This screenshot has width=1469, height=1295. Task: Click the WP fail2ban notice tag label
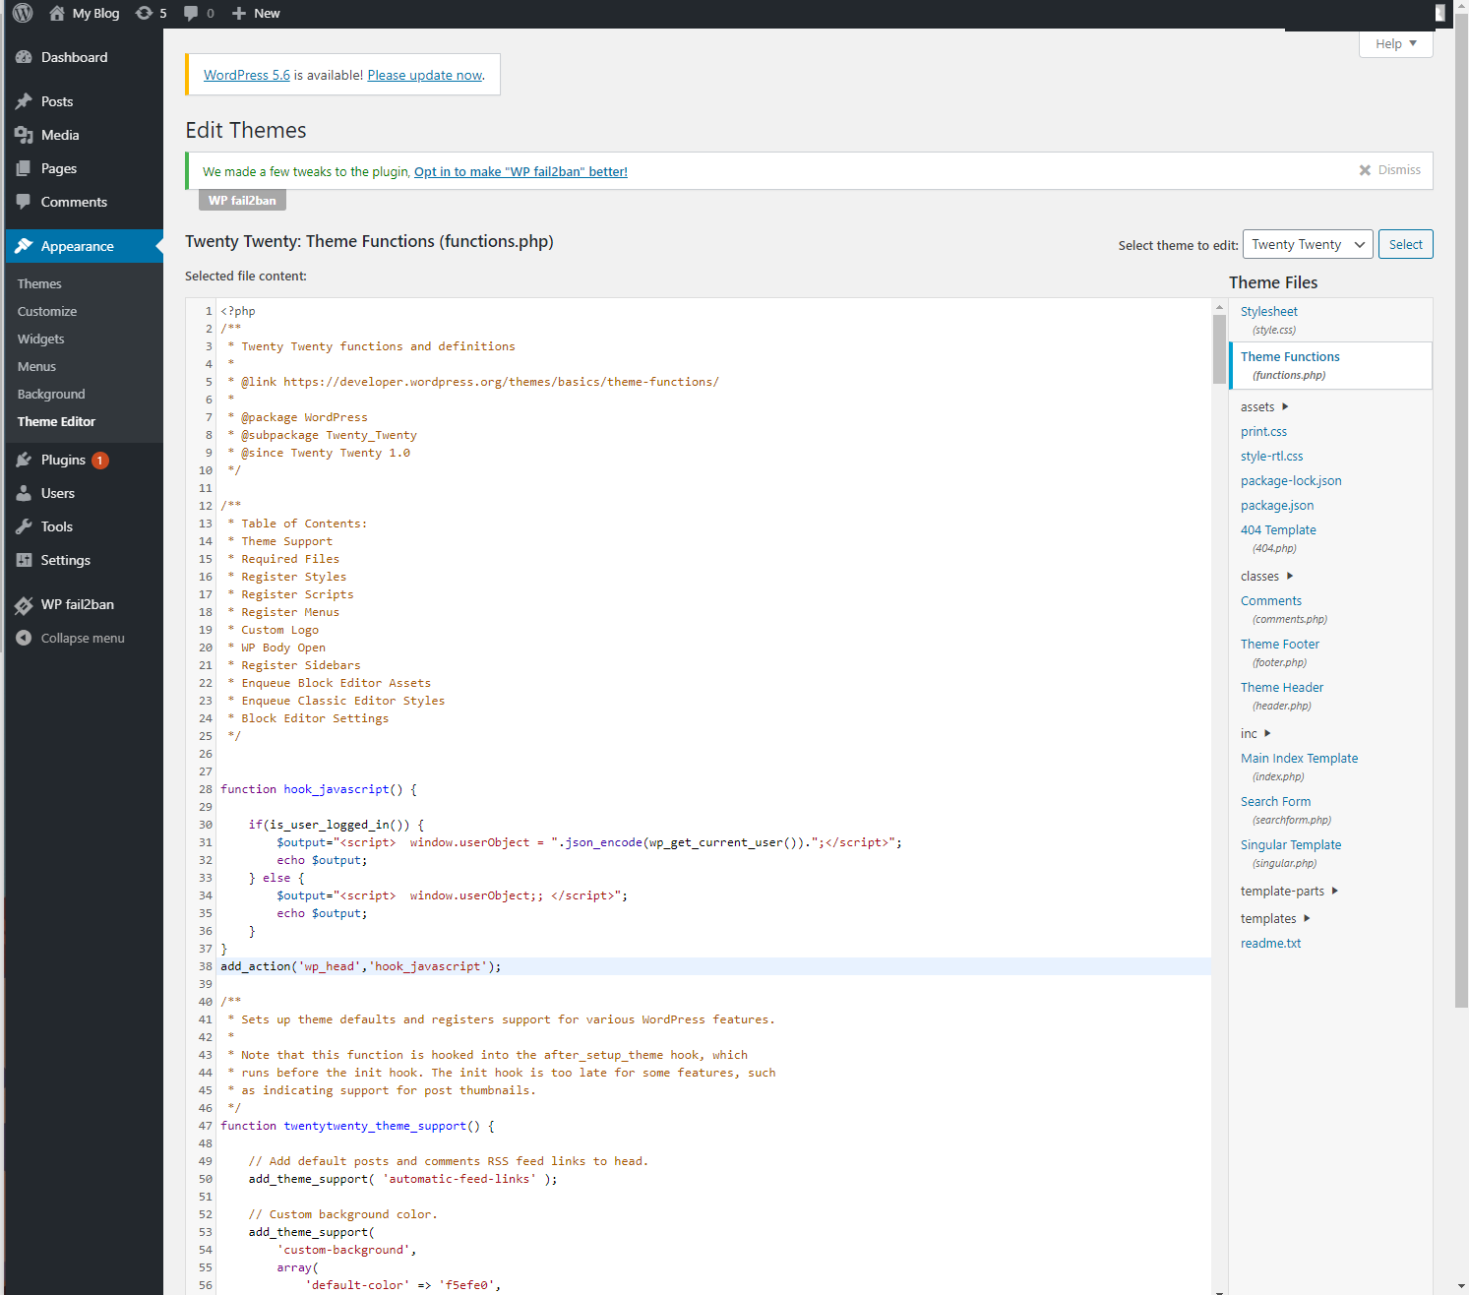click(x=242, y=200)
